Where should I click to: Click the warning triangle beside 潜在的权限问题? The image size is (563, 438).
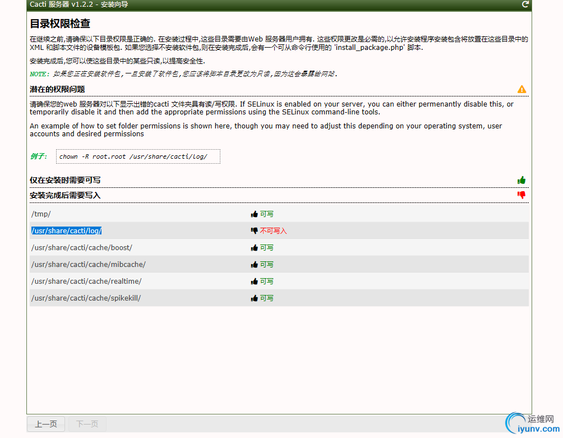point(522,89)
